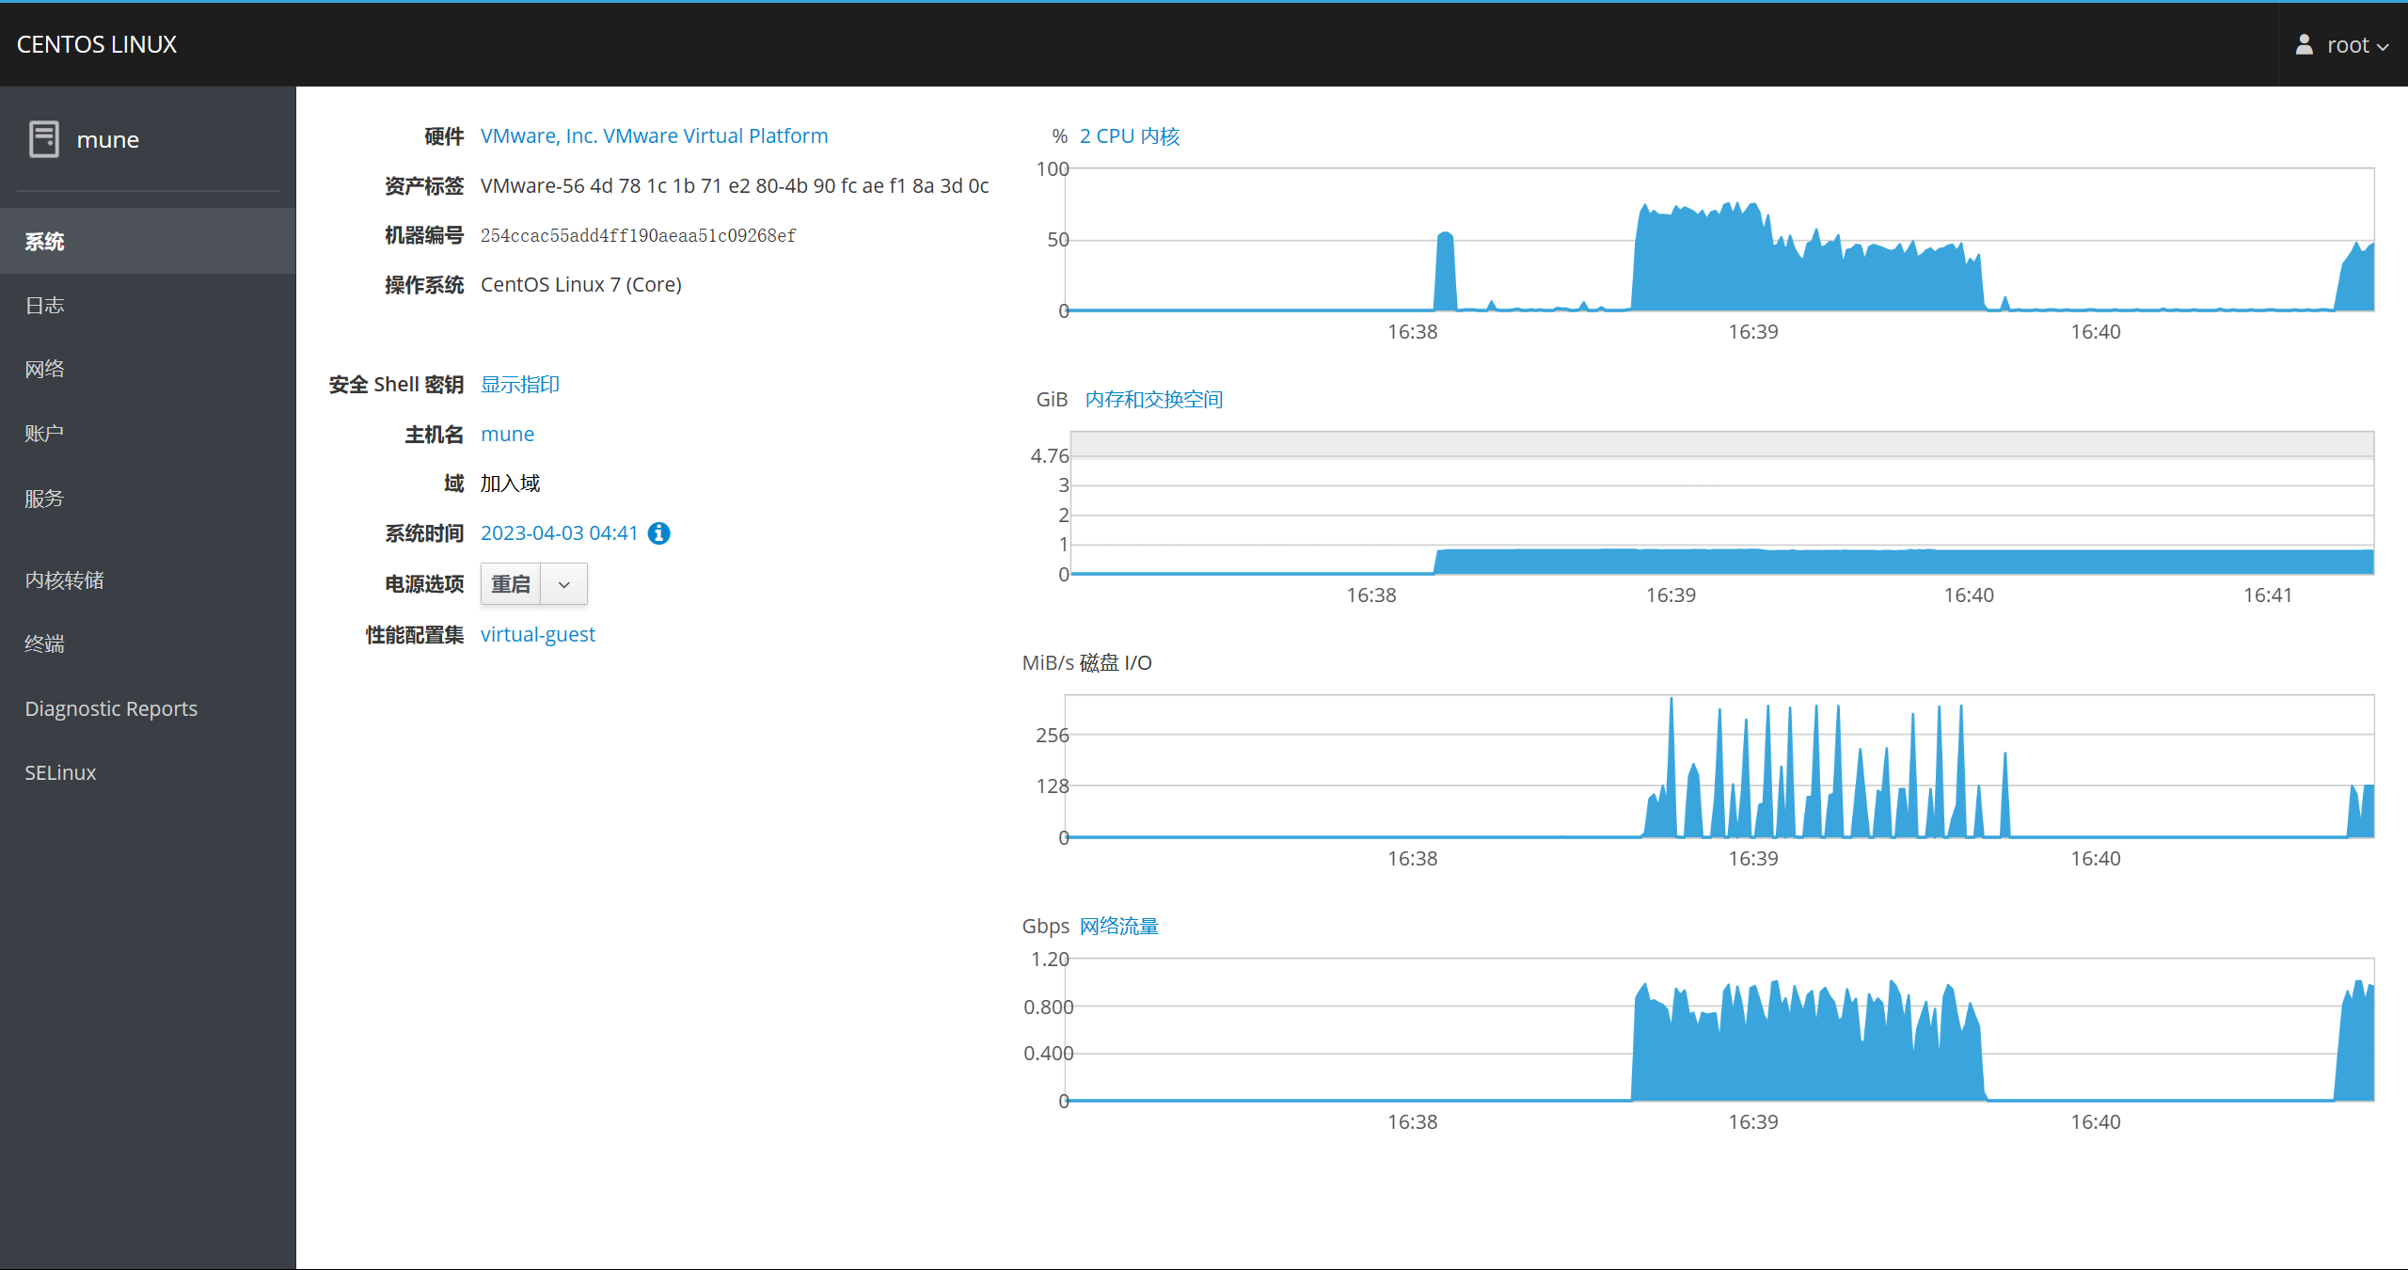The height and width of the screenshot is (1270, 2408).
Task: Select 系统 in the sidebar
Action: coord(148,242)
